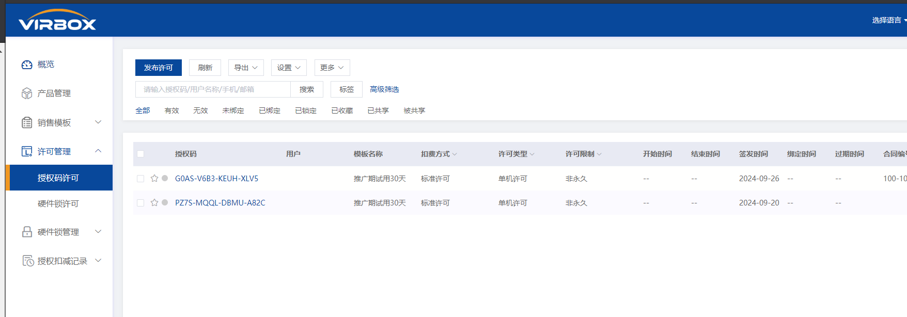Click 单机许可 in the PZ7S row
The height and width of the screenshot is (317, 907).
tap(513, 203)
